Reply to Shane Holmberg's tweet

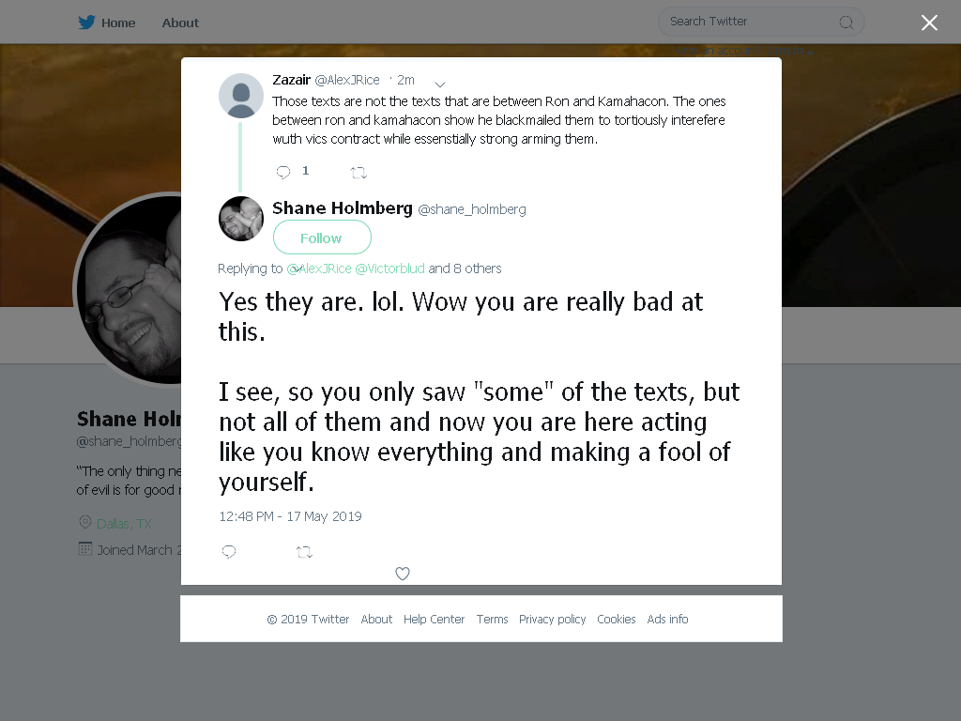click(x=229, y=552)
